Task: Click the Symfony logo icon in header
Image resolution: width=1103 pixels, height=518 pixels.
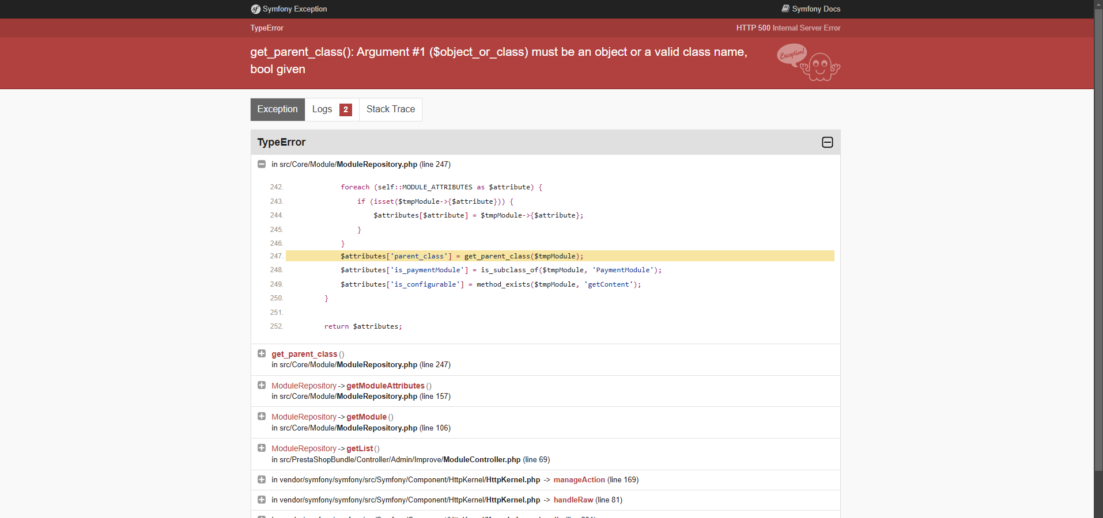Action: point(255,9)
